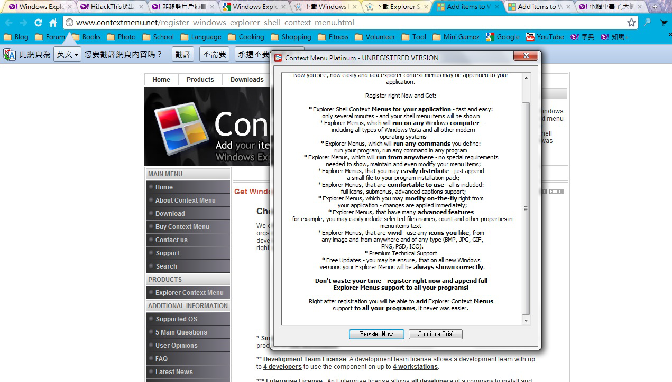Viewport: 672px width, 382px height.
Task: Open Buy Context Menu sidebar link
Action: click(x=188, y=227)
